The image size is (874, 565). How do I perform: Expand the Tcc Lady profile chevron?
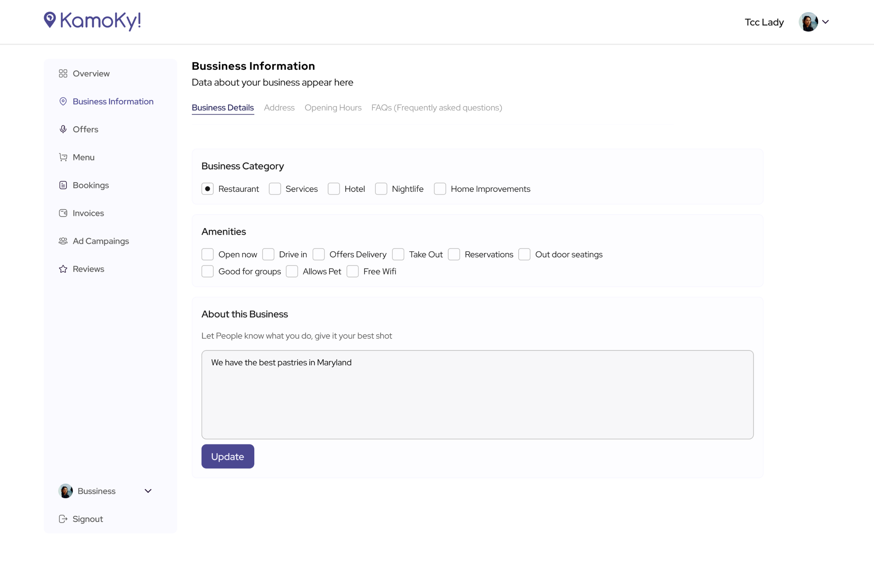pyautogui.click(x=825, y=22)
